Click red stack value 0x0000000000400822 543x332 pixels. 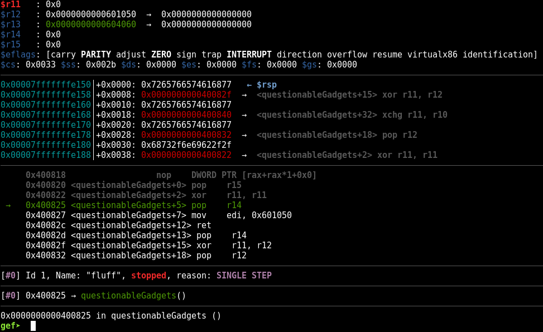tap(186, 155)
